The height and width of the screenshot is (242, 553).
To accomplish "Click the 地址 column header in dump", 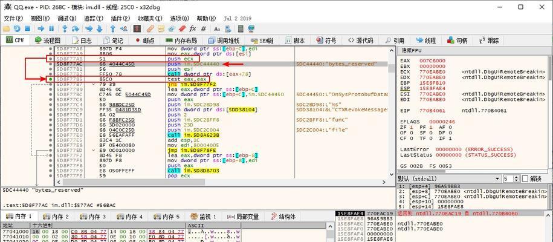I will [8, 226].
